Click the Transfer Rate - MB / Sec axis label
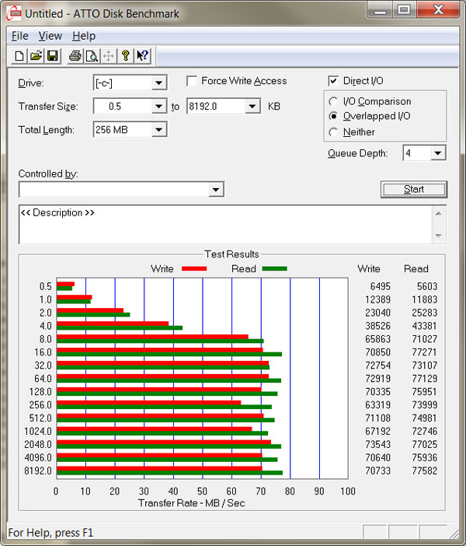Screen dimensions: 466x546 (191, 502)
